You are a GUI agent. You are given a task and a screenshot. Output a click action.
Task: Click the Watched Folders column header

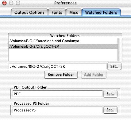pyautogui.click(x=65, y=36)
